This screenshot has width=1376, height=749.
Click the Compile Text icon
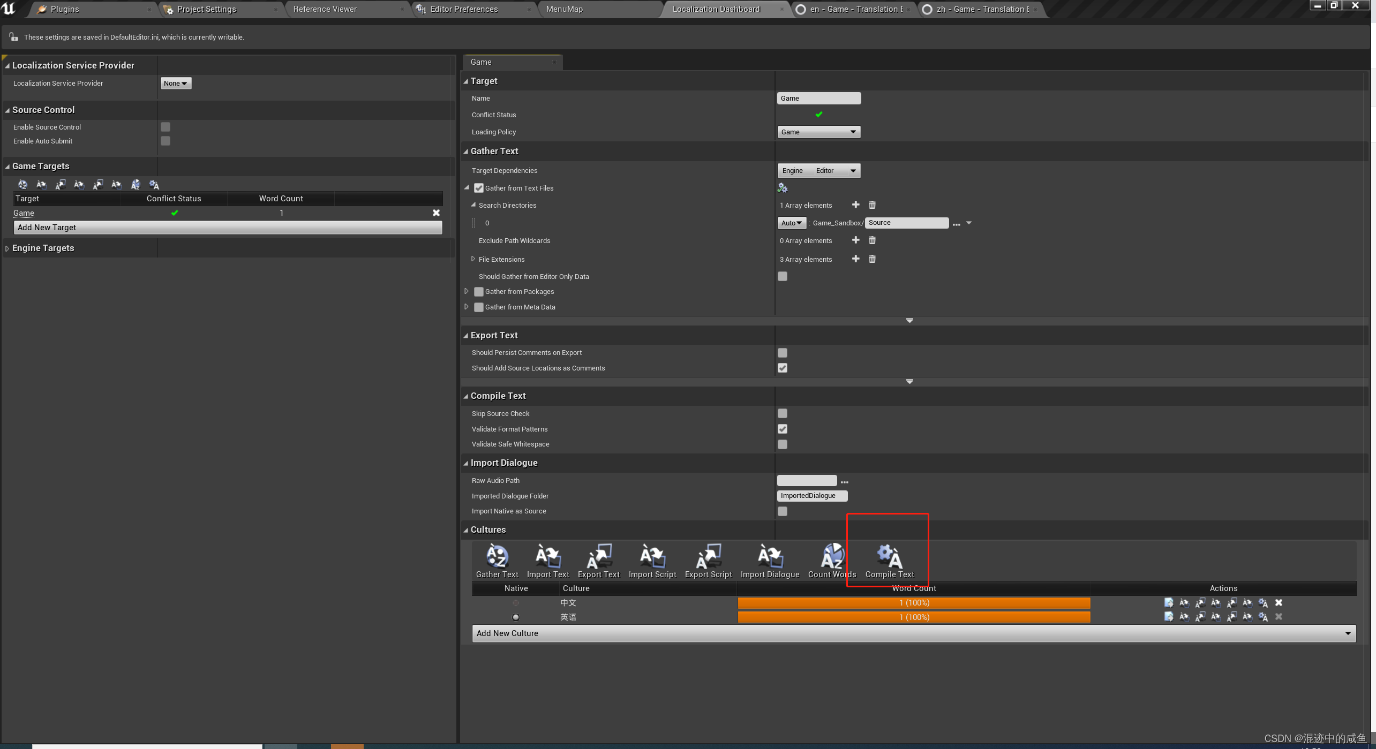pos(889,557)
